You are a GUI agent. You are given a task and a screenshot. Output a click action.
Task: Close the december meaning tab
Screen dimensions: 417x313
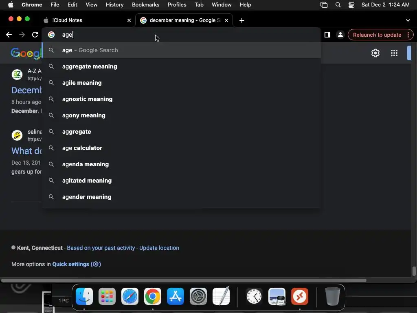click(226, 20)
